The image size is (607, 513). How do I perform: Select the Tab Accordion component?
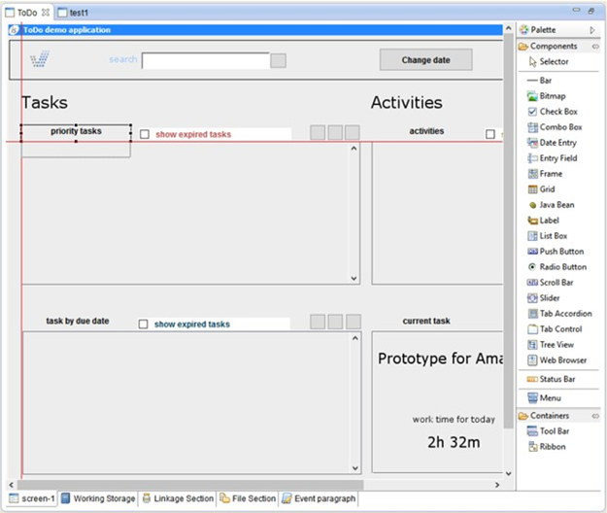564,314
